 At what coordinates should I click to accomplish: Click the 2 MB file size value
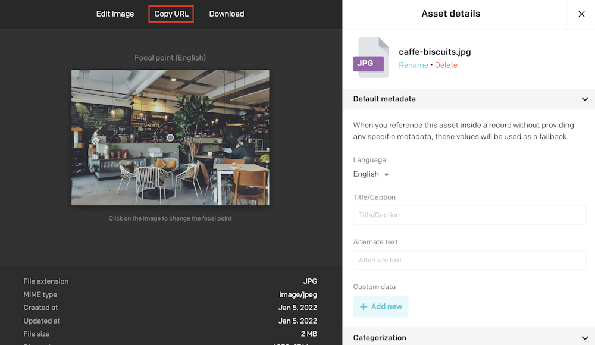click(309, 334)
